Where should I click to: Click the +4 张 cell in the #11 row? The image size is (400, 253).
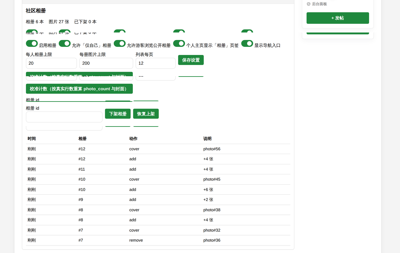pyautogui.click(x=208, y=169)
